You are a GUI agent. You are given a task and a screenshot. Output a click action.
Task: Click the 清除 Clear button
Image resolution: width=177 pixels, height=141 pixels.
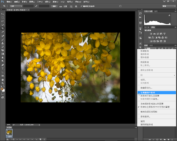[54, 6]
